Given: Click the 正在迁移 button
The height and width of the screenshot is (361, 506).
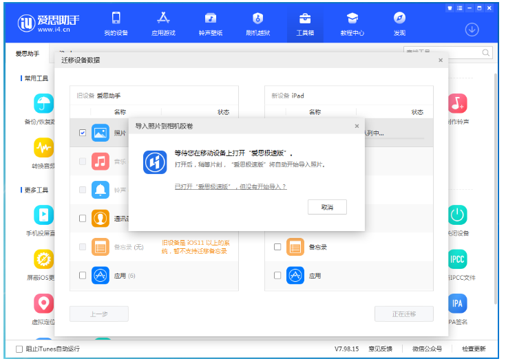Looking at the screenshot, I should tap(404, 314).
